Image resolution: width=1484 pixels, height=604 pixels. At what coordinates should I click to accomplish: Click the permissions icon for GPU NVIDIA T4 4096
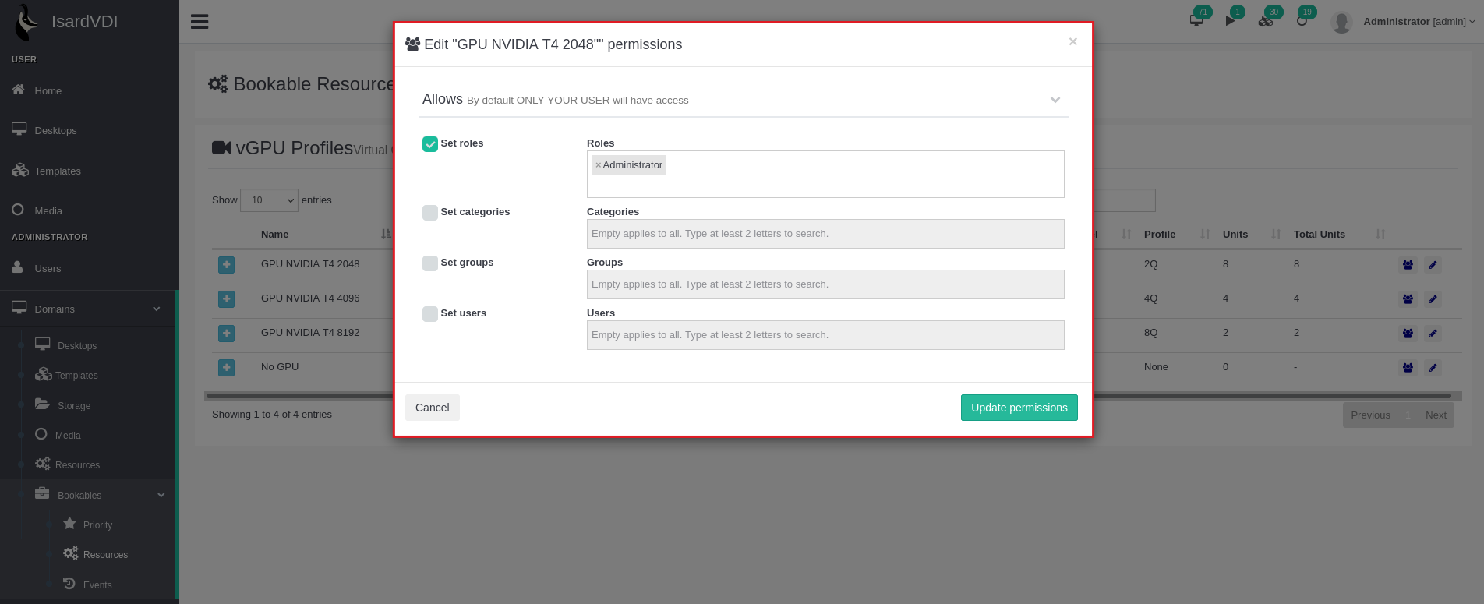click(1408, 299)
